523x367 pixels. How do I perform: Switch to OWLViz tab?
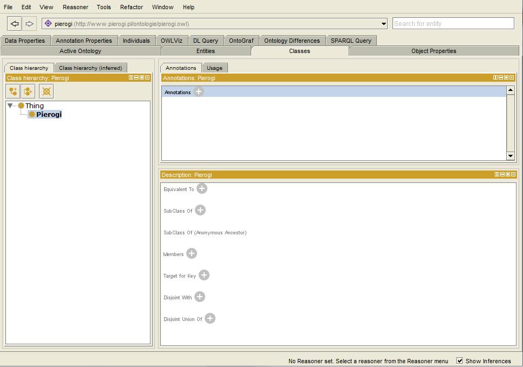(x=172, y=41)
